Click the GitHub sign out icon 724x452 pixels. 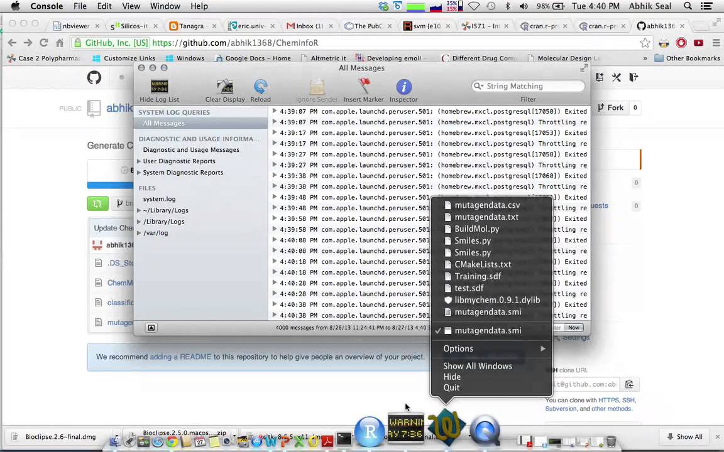click(633, 77)
